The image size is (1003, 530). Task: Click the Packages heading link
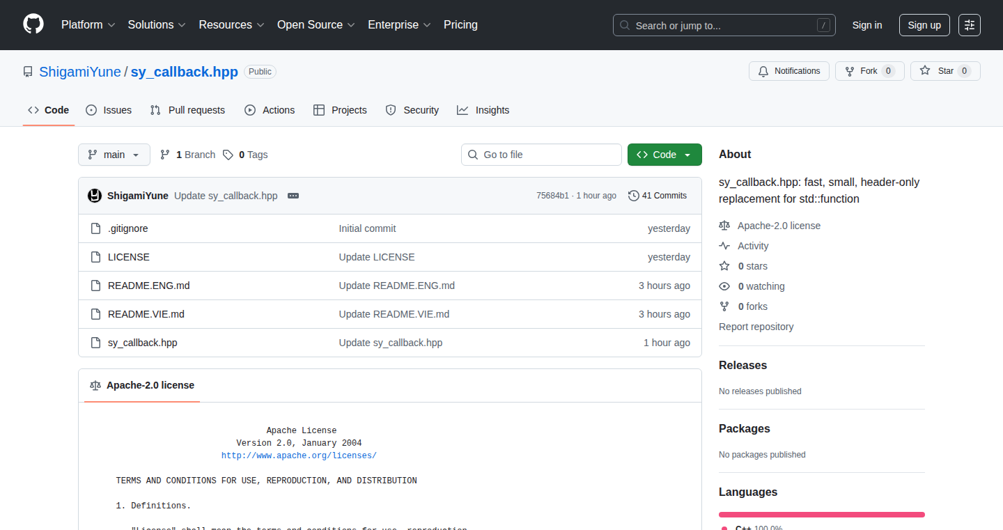745,428
